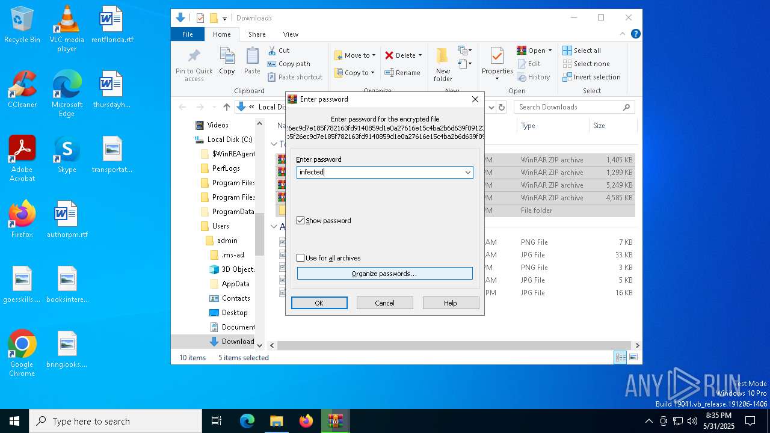770x433 pixels.
Task: Open CCleaner desktop shortcut
Action: [x=22, y=89]
